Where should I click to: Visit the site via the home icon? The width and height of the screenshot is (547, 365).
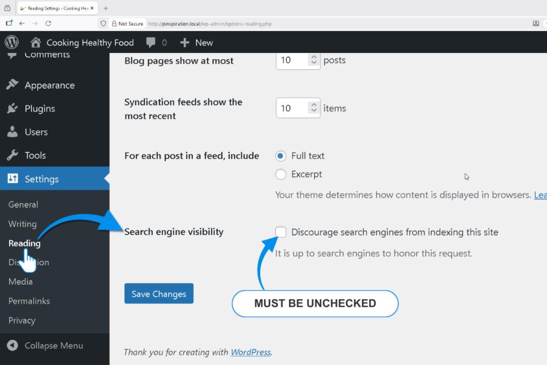(x=35, y=42)
